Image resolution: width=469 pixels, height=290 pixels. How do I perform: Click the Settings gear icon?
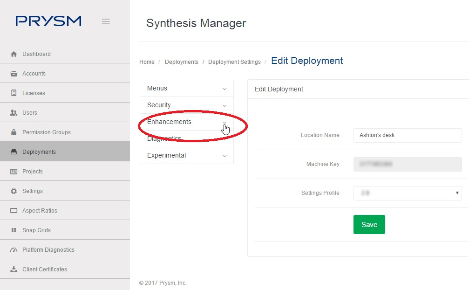tap(14, 191)
